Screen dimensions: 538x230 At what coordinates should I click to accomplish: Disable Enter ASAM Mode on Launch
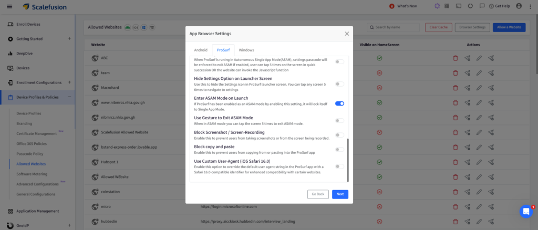(x=339, y=103)
